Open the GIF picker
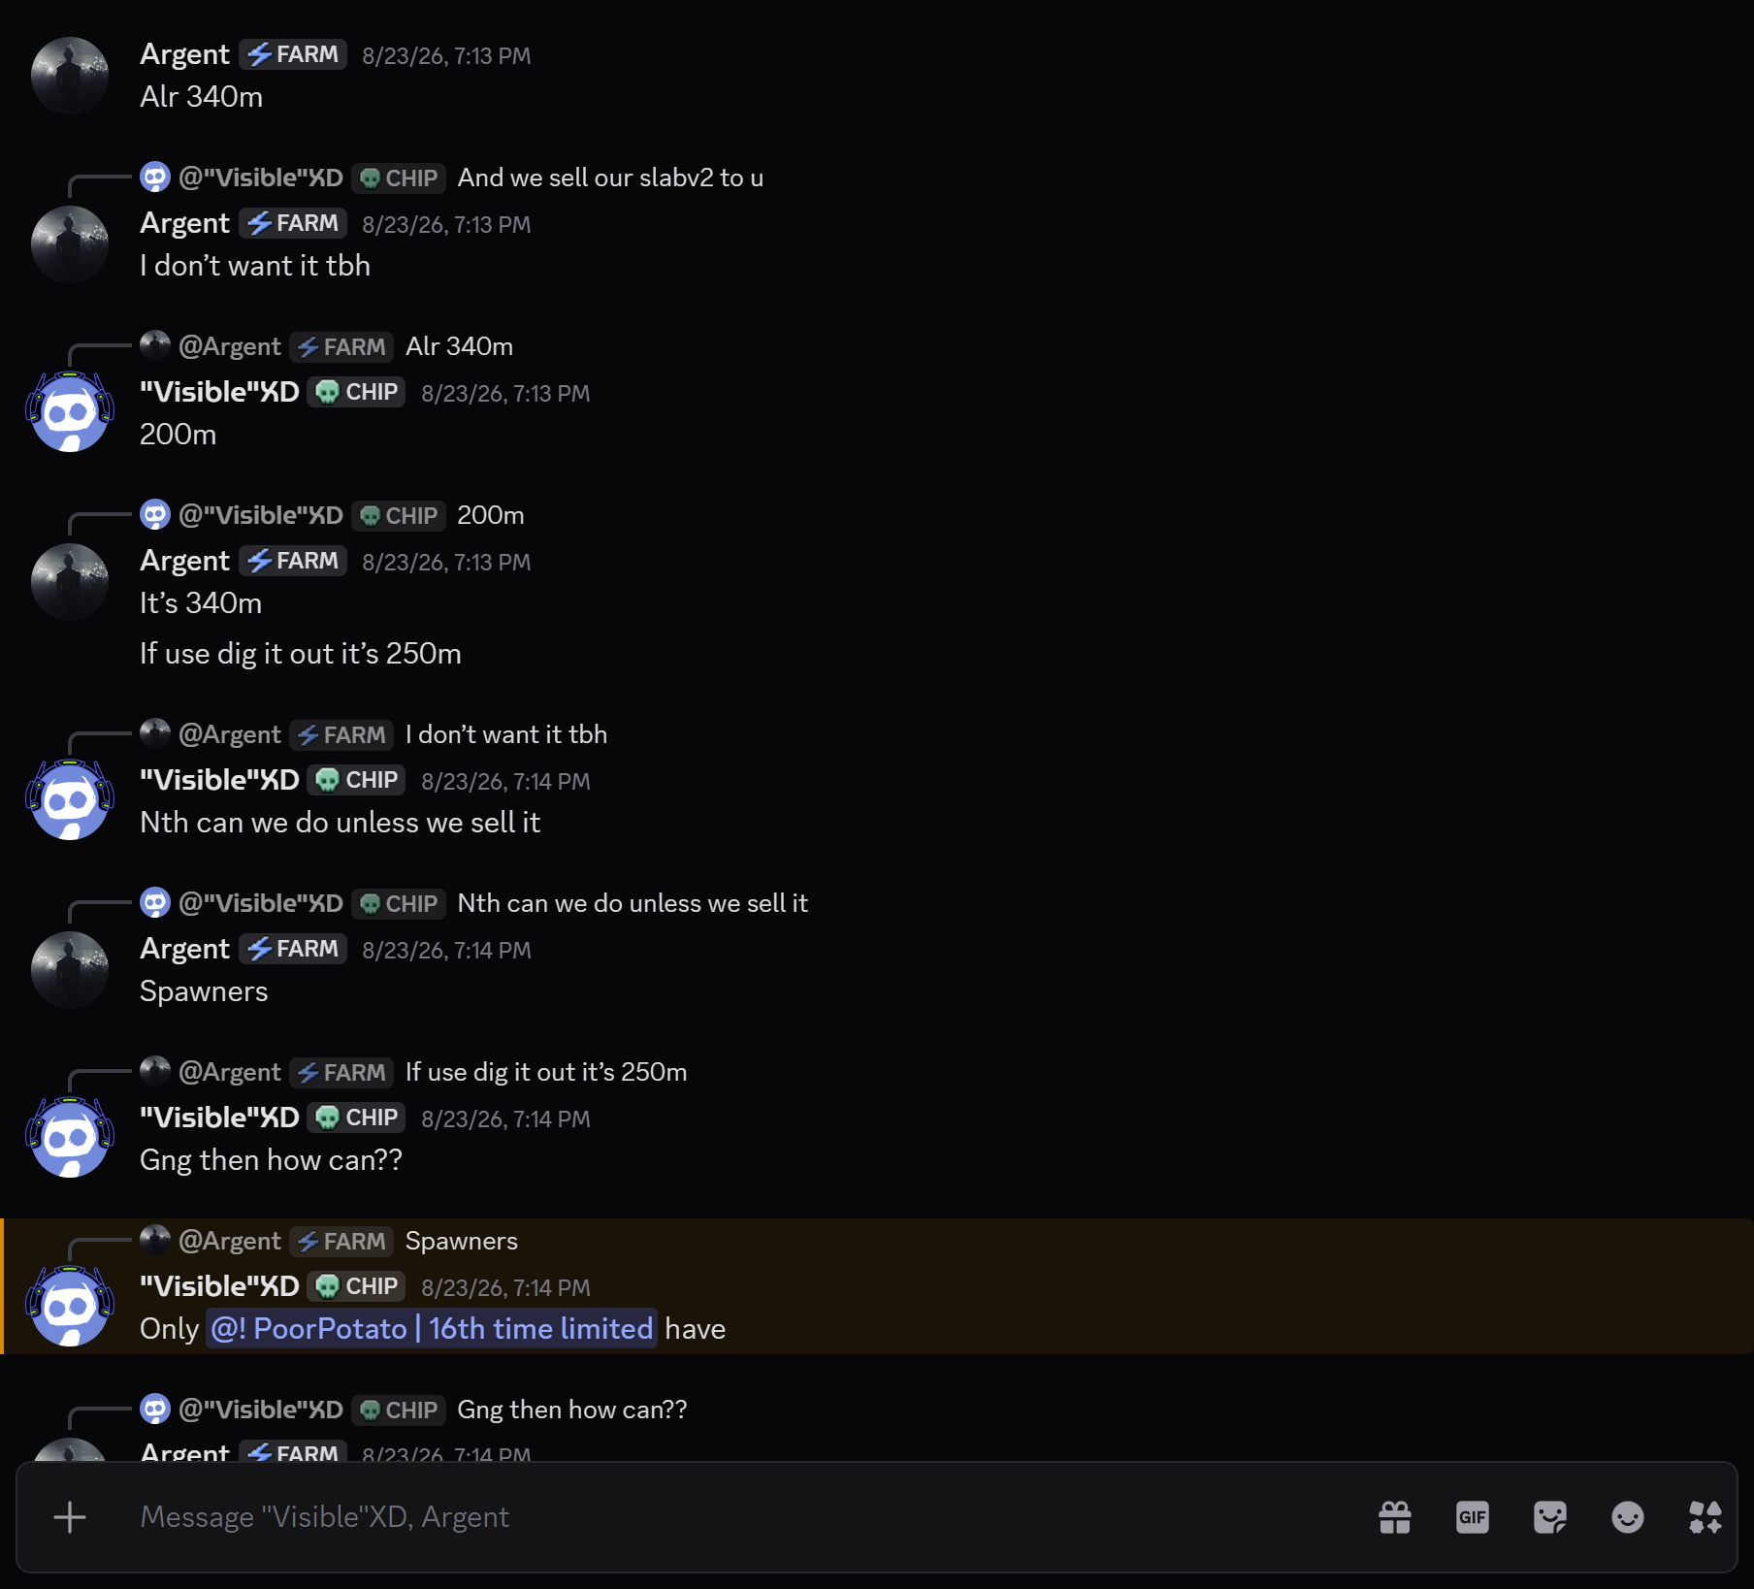 pos(1473,1517)
